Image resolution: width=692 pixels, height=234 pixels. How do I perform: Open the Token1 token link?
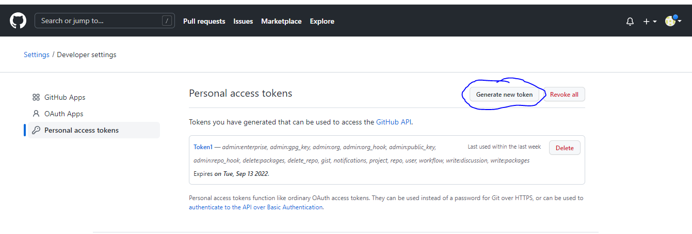click(x=203, y=147)
